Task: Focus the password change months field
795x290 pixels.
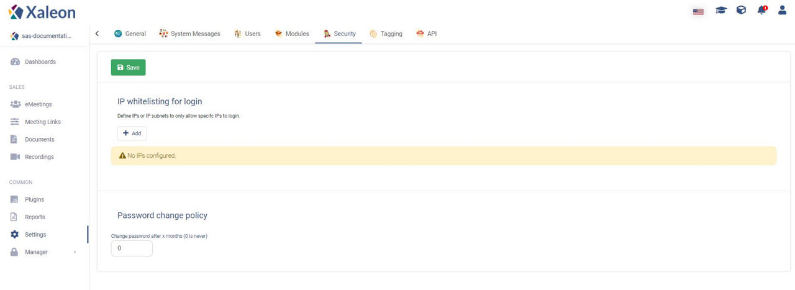Action: click(132, 248)
